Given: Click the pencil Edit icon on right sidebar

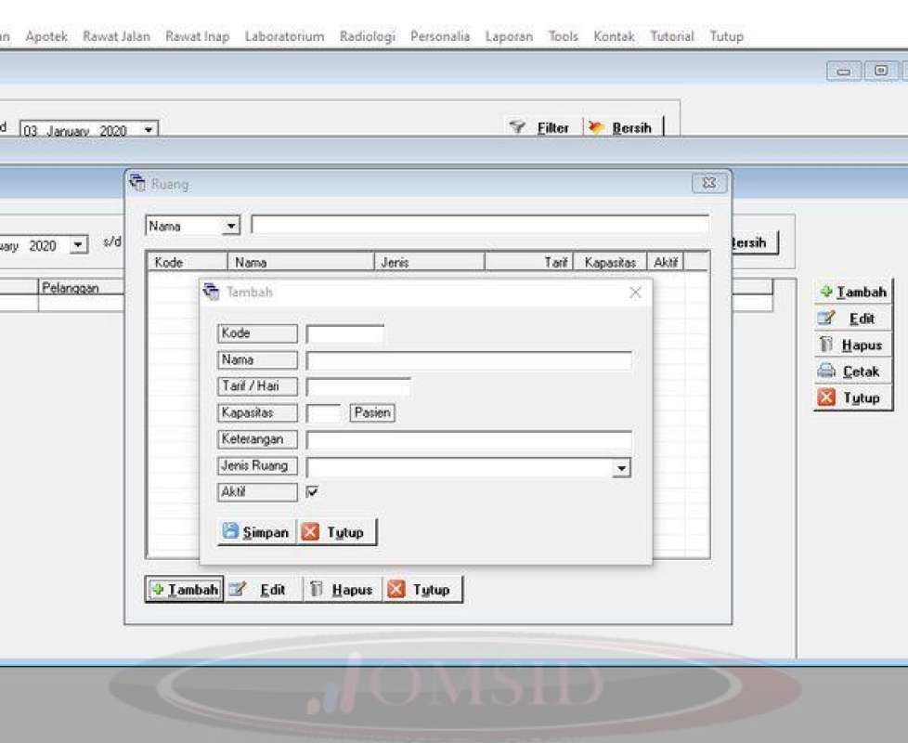Looking at the screenshot, I should click(x=828, y=319).
